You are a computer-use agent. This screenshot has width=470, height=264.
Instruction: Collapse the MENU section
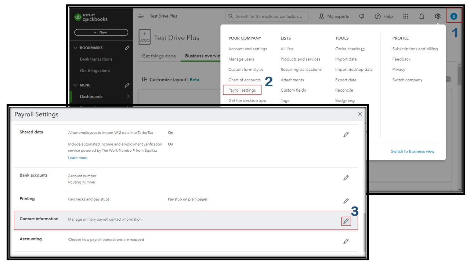[76, 85]
